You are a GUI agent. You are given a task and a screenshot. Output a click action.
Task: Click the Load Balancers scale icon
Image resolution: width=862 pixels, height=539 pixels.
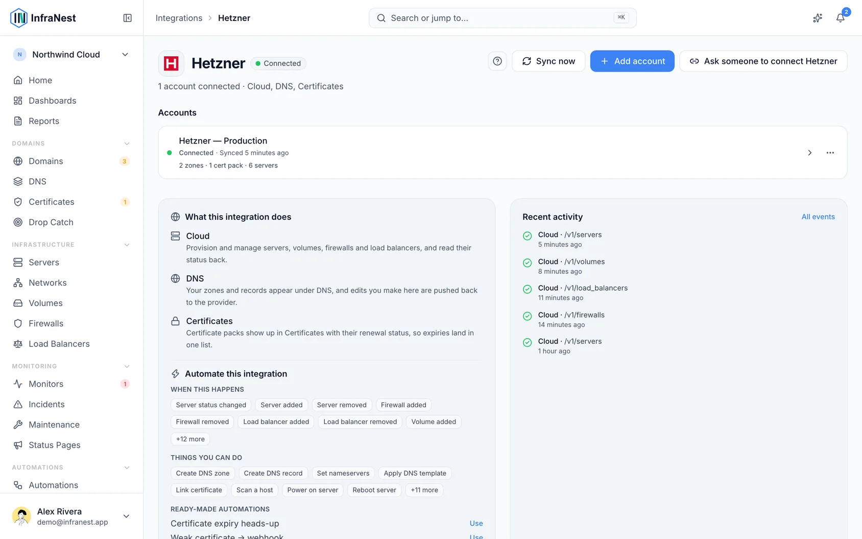tap(18, 344)
